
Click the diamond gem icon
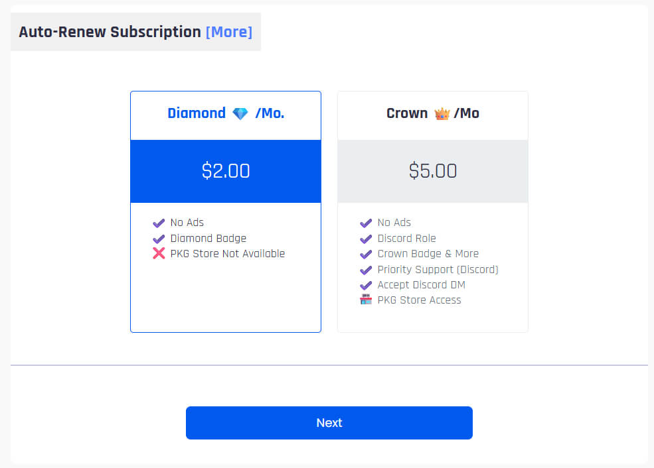240,113
